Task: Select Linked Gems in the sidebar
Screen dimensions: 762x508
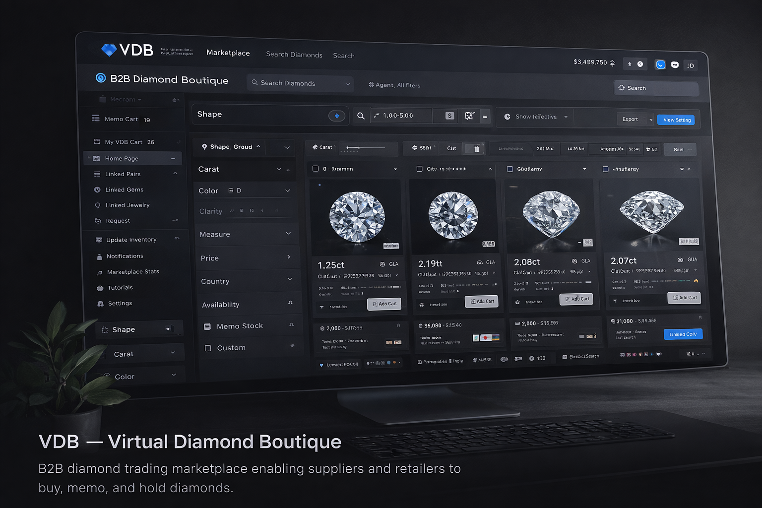Action: click(x=124, y=190)
